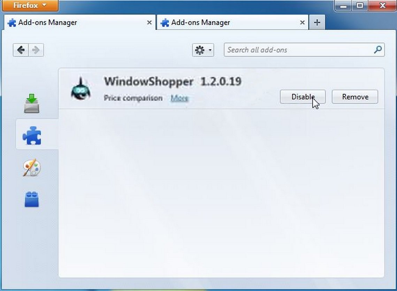The image size is (397, 291).
Task: Go forward with the right arrow
Action: [x=36, y=50]
